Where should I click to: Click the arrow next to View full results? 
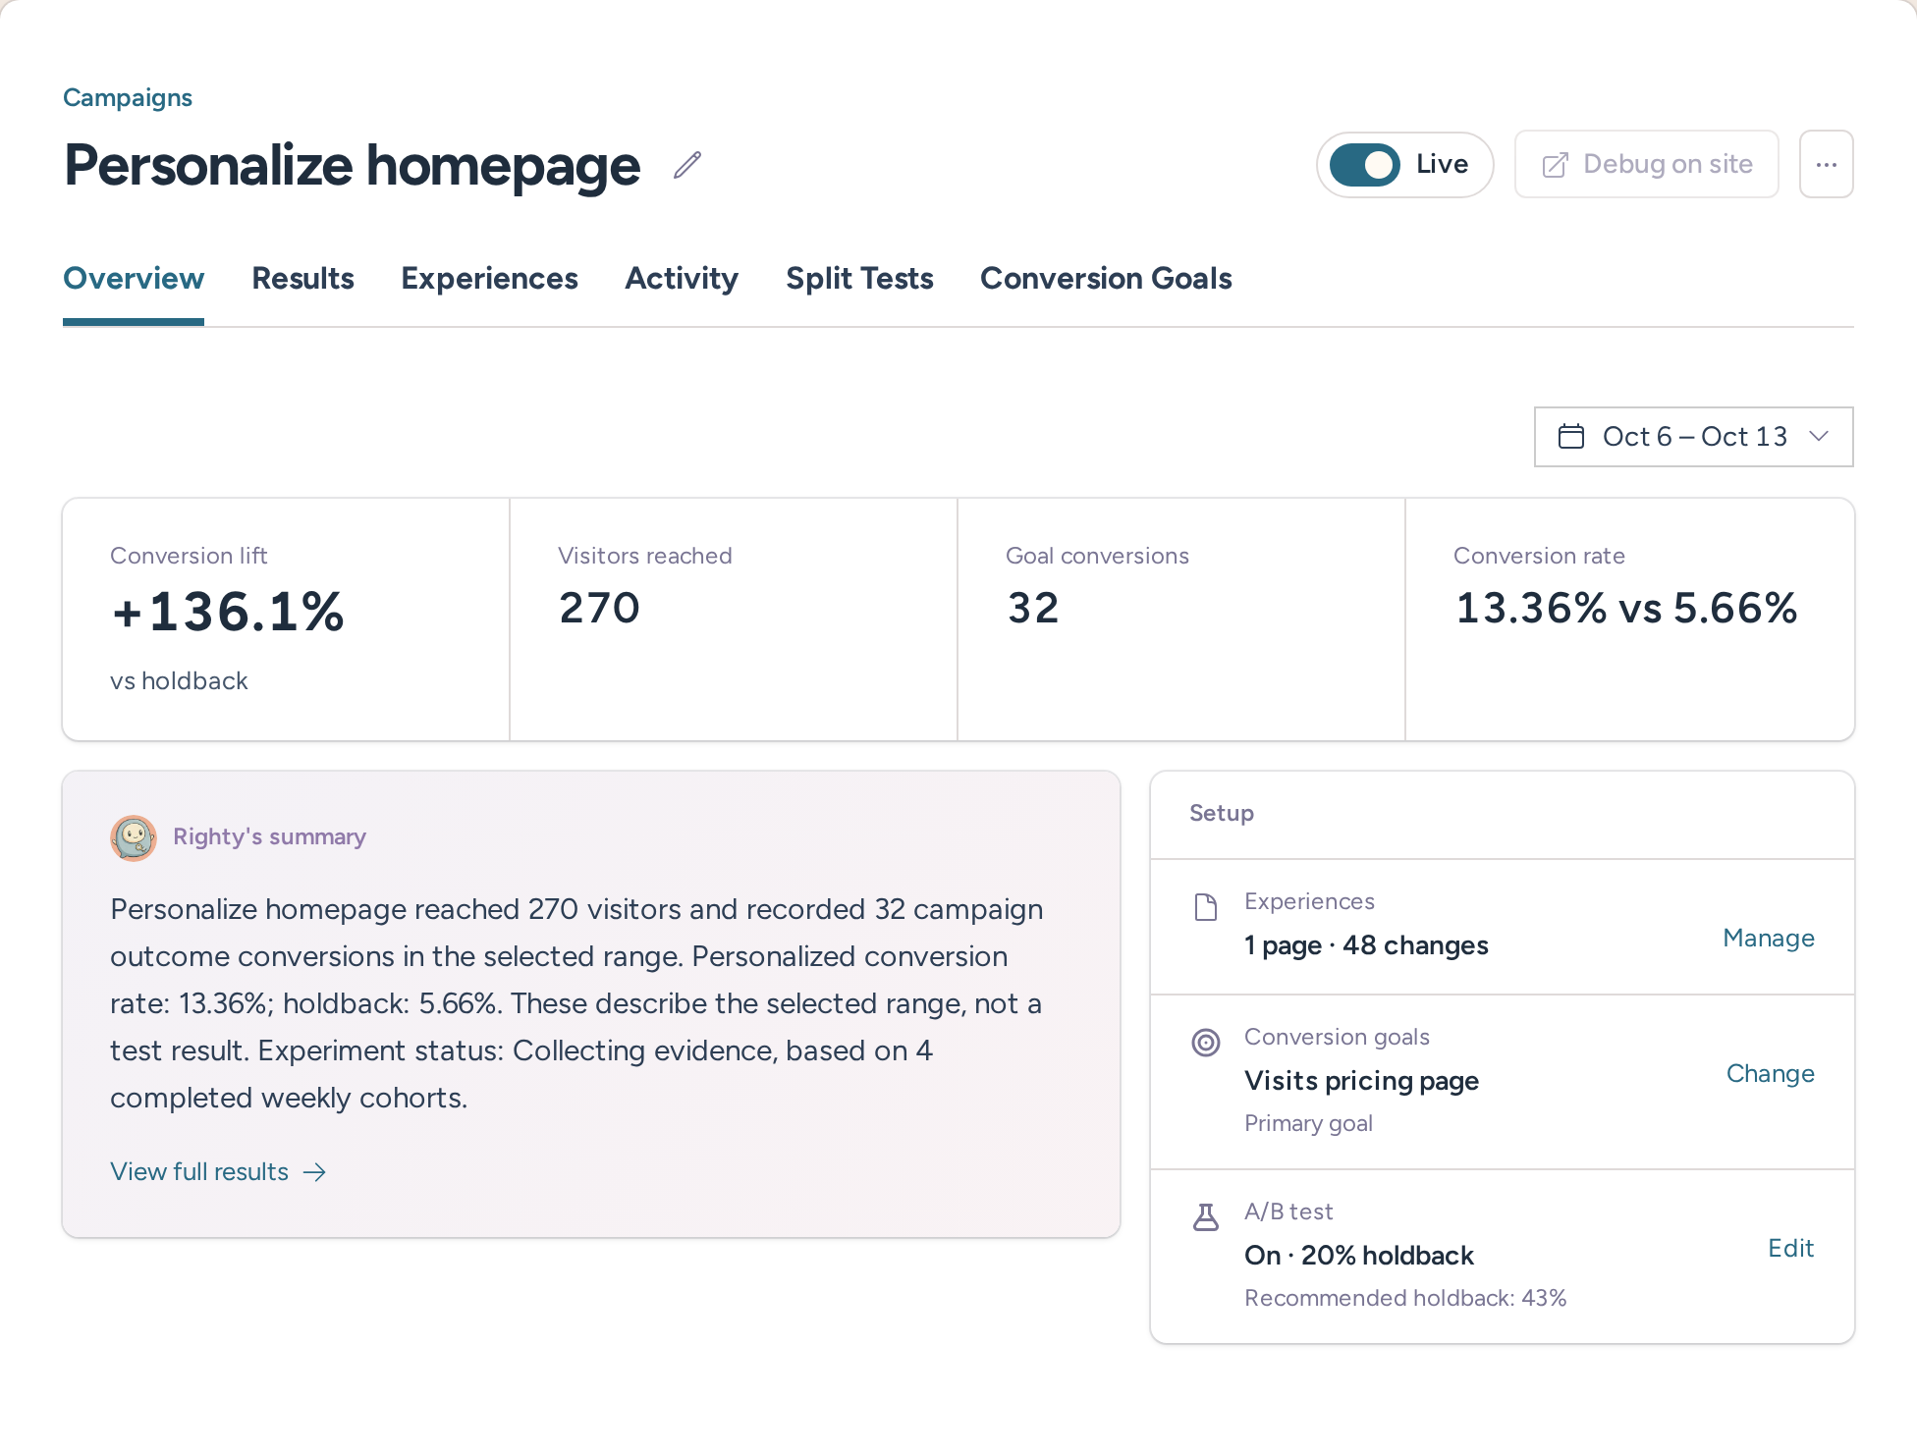tap(314, 1172)
